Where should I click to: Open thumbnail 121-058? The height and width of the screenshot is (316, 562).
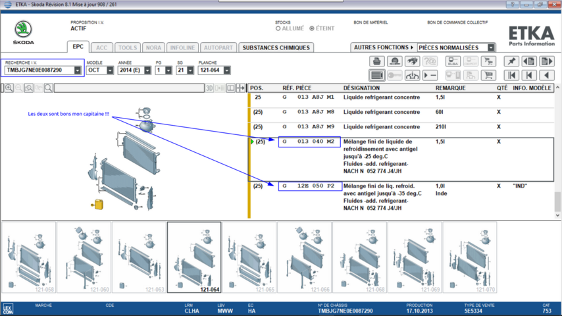coord(29,257)
